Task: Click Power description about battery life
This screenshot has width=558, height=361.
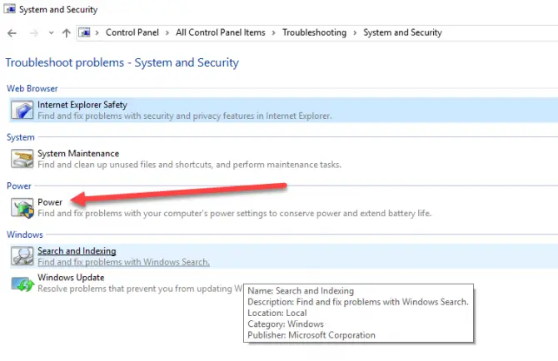Action: tap(235, 214)
